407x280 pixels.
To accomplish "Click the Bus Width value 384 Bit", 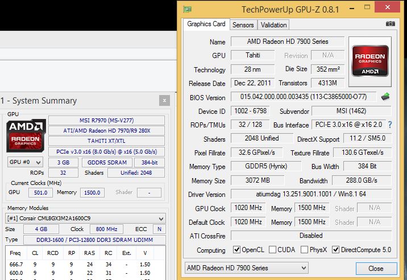I will point(367,166).
